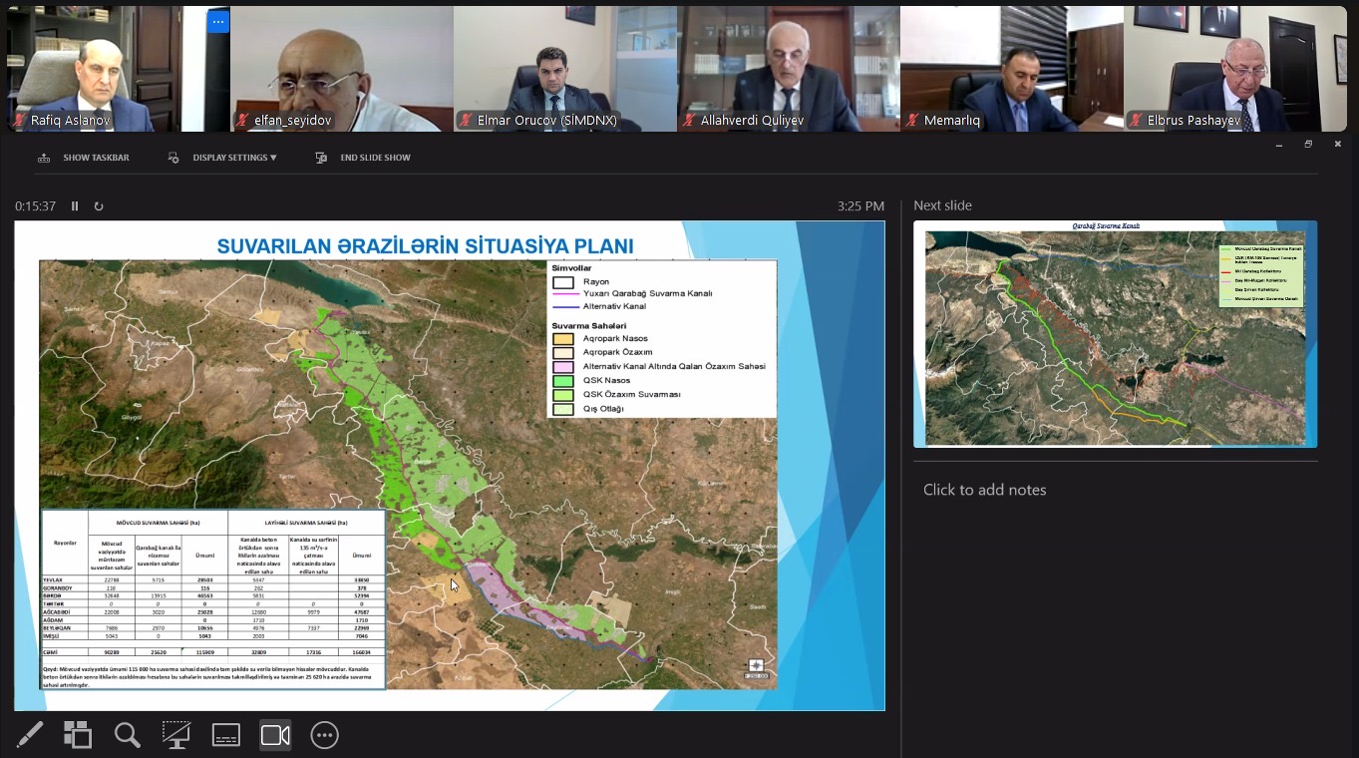Open the blue menu on Rafiq Aslanov's video
Image resolution: width=1359 pixels, height=758 pixels.
pyautogui.click(x=218, y=21)
